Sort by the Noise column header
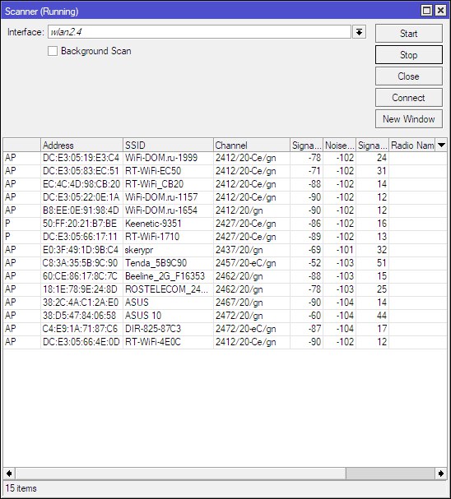The height and width of the screenshot is (499, 451). click(339, 146)
